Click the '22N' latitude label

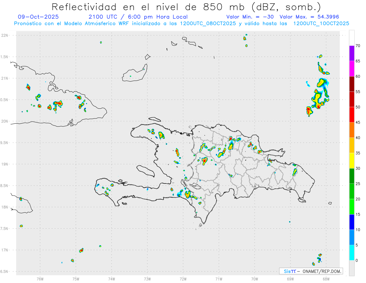point(5,35)
